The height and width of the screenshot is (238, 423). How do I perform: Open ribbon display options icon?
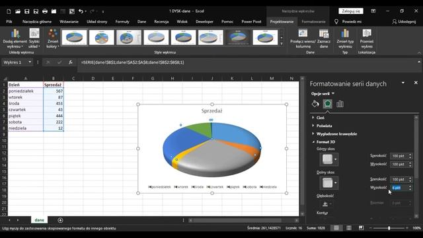point(373,11)
